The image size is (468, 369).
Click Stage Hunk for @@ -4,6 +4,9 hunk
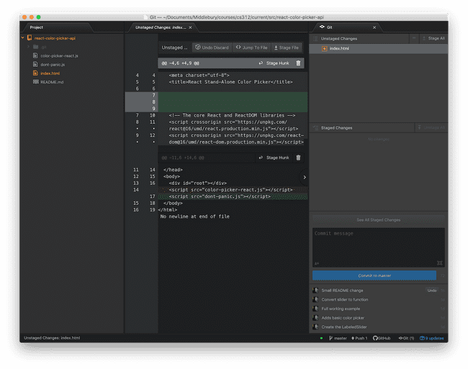pyautogui.click(x=274, y=63)
